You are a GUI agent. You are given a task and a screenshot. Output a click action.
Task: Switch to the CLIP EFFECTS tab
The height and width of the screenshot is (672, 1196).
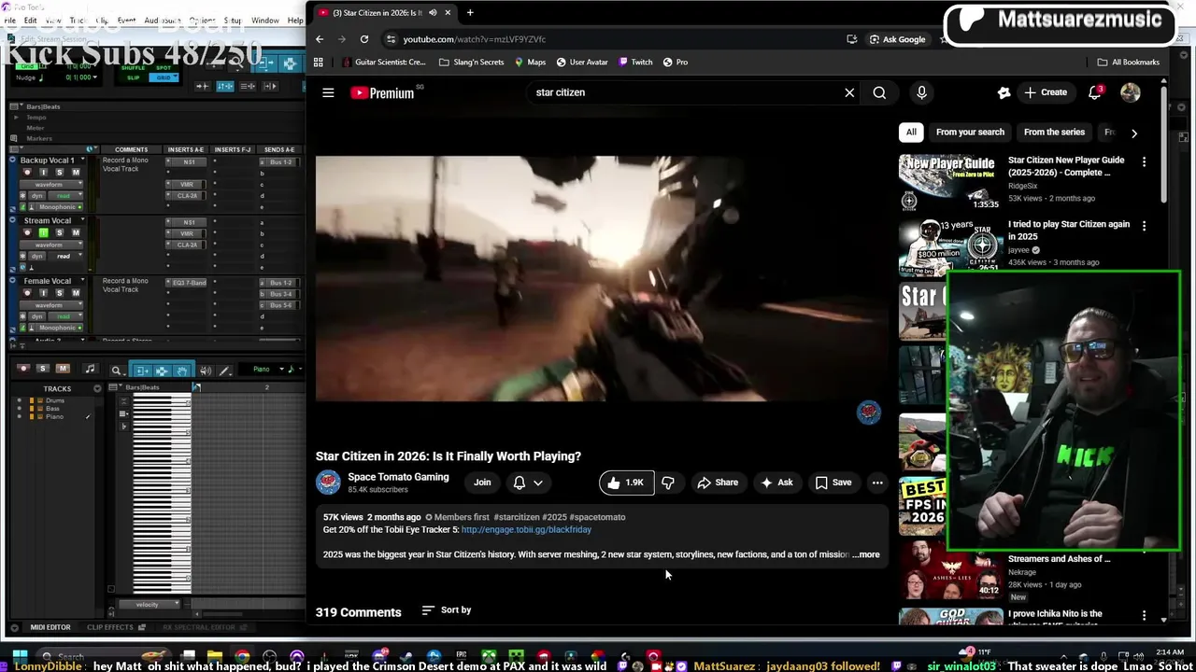click(x=110, y=627)
